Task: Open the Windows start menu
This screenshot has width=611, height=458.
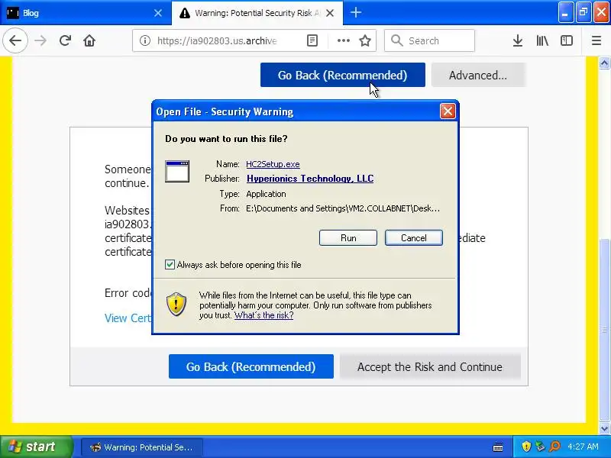Action: 37,447
